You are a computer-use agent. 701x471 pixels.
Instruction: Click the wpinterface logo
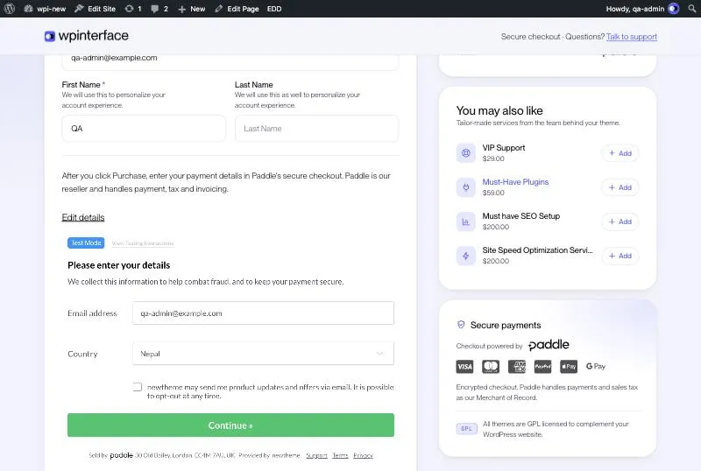pyautogui.click(x=86, y=36)
